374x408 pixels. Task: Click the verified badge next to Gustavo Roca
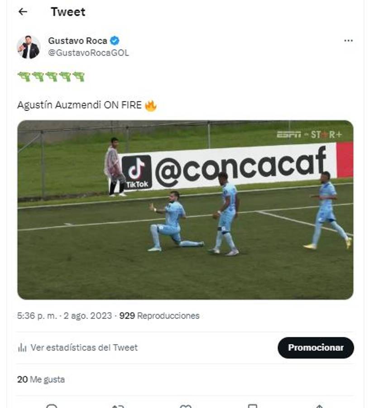pos(115,39)
